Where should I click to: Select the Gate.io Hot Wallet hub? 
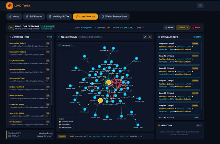[x=29, y=114]
